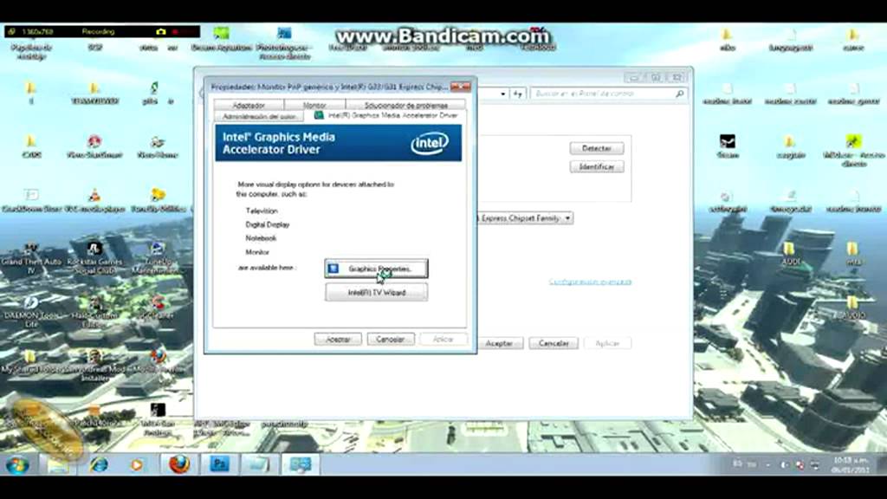887x499 pixels.
Task: Click the Control Panel search magnifier icon
Action: [x=680, y=94]
